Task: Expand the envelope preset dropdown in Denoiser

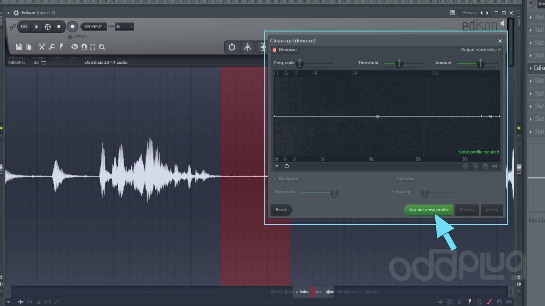Action: click(x=277, y=166)
